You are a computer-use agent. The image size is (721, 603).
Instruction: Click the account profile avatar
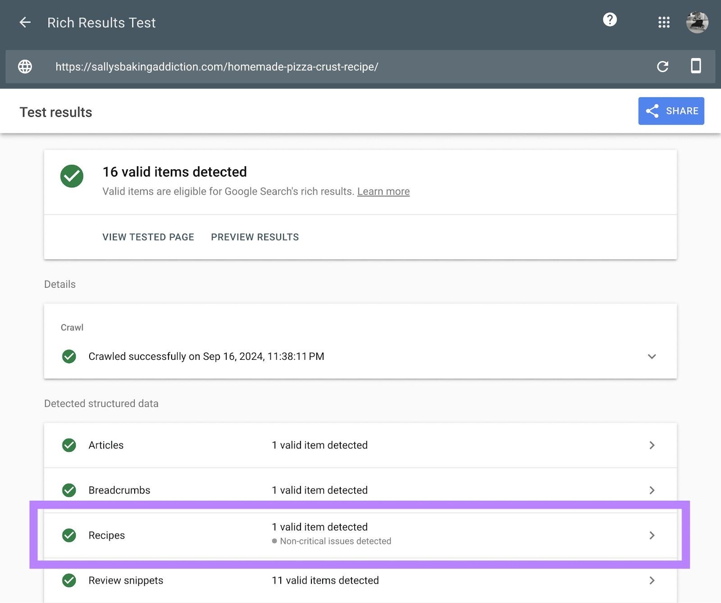(x=697, y=22)
